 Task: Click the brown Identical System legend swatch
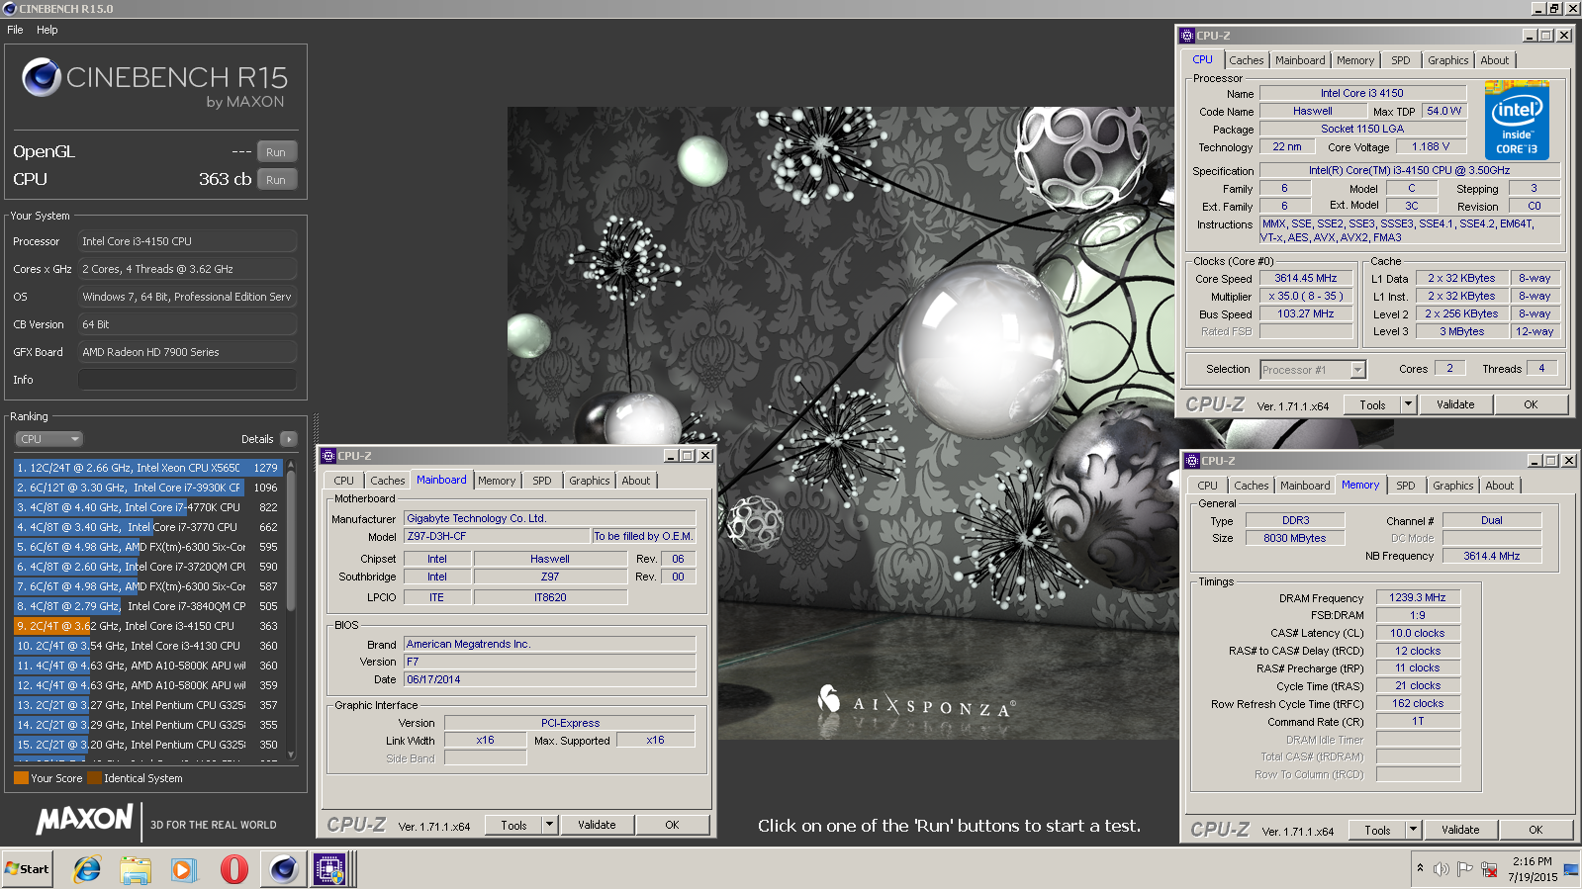click(94, 778)
